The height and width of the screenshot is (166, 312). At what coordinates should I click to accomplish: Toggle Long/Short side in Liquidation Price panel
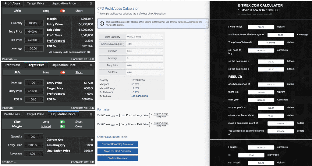[62, 122]
